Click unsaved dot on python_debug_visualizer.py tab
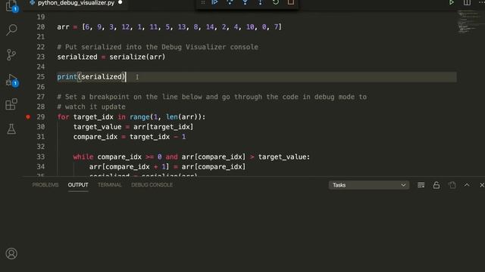The image size is (485, 272). click(120, 2)
